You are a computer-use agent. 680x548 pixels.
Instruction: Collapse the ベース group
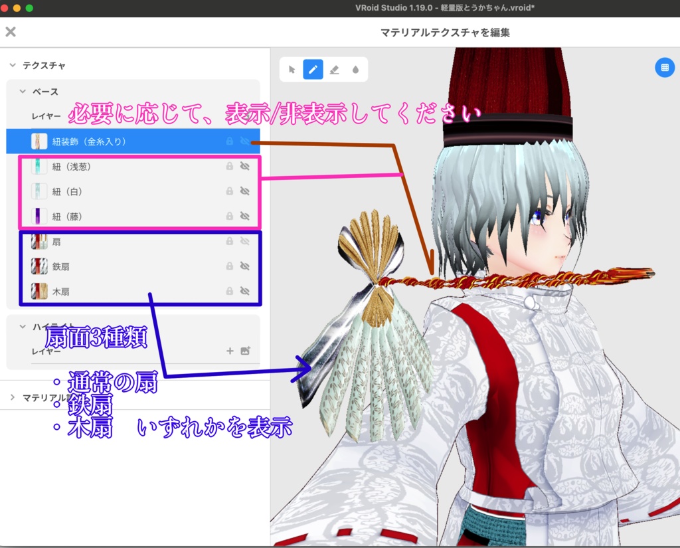pos(23,90)
